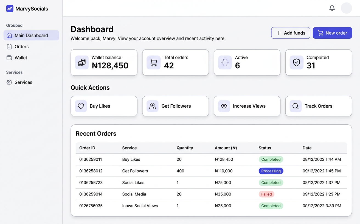
Task: Click the cart icon in New order button
Action: 320,33
